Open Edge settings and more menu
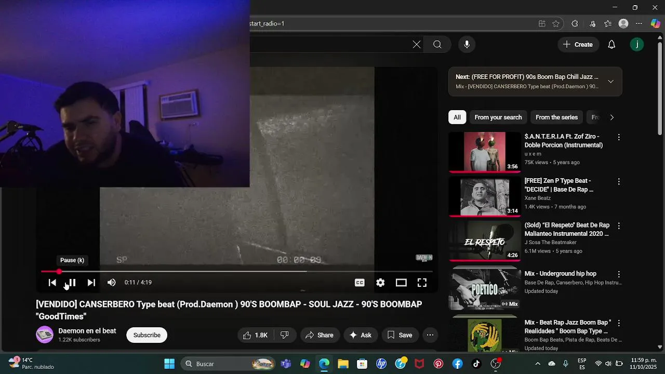This screenshot has width=665, height=374. pos(639,23)
